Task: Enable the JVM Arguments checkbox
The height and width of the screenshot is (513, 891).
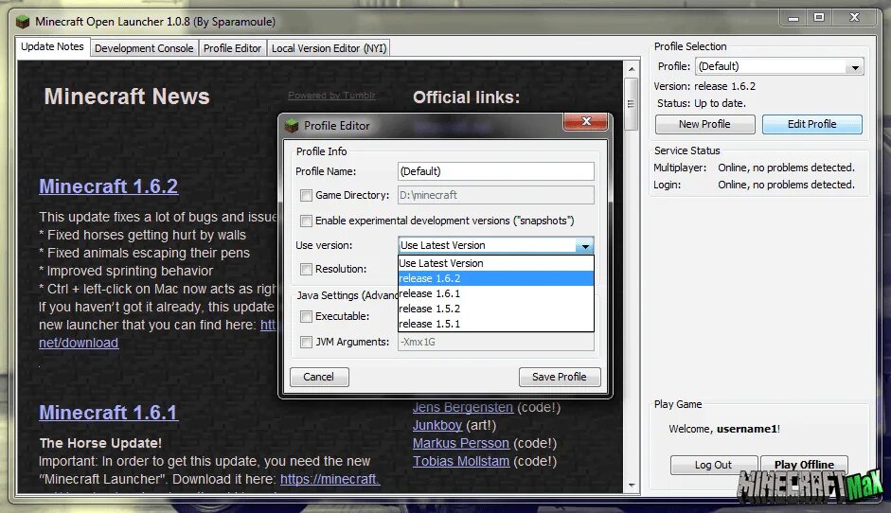Action: [x=306, y=342]
